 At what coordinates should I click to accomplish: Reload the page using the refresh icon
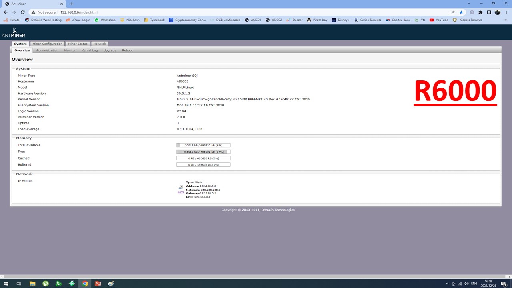point(22,12)
